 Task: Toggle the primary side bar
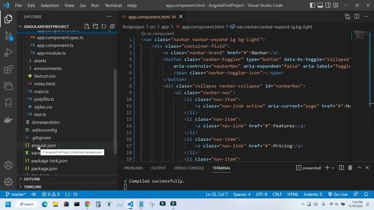point(313,5)
